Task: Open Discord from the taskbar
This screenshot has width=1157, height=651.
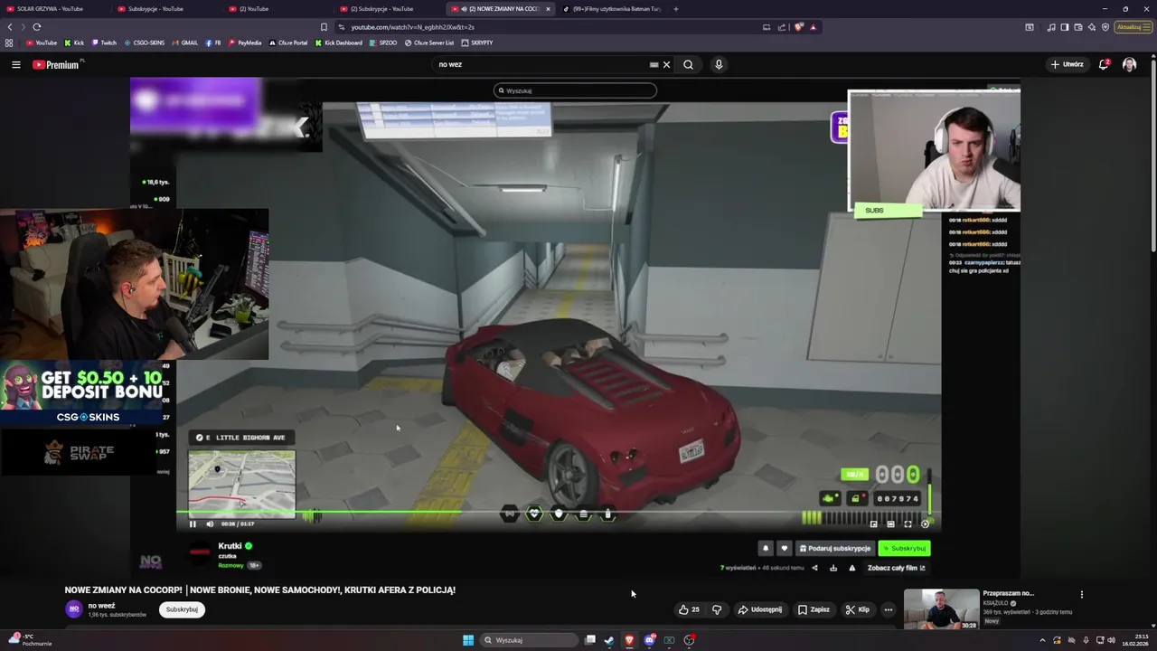Action: coord(649,640)
